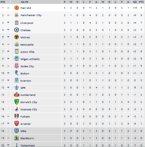The width and height of the screenshot is (145, 147).
Task: Click the Manchester City club badge
Action: pyautogui.click(x=17, y=15)
